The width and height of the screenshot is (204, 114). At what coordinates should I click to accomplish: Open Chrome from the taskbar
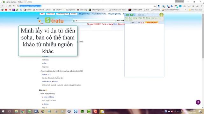point(23,111)
